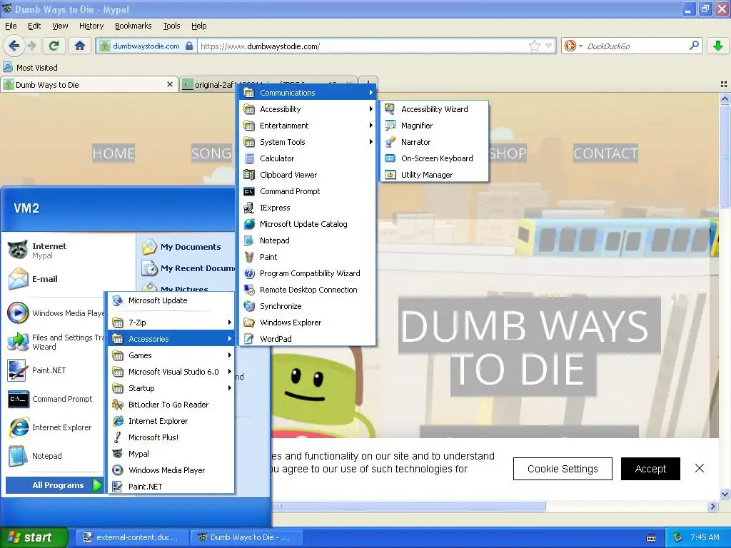Click in the URL address field
The height and width of the screenshot is (548, 731).
pos(363,46)
